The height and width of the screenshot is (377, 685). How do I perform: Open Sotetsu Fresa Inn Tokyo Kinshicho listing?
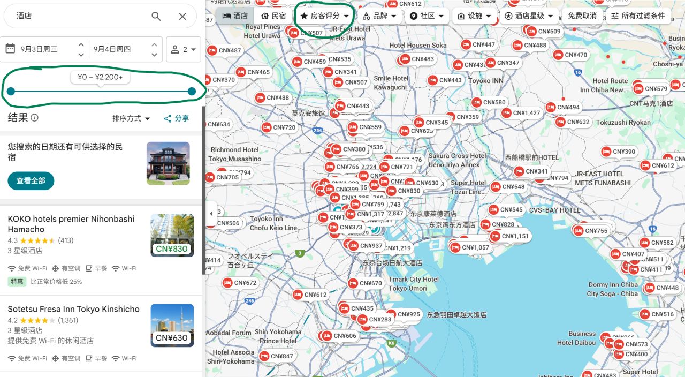(x=73, y=309)
